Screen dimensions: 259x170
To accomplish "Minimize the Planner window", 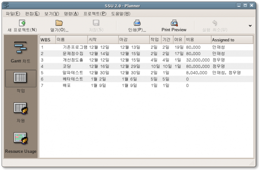I will (239, 6).
